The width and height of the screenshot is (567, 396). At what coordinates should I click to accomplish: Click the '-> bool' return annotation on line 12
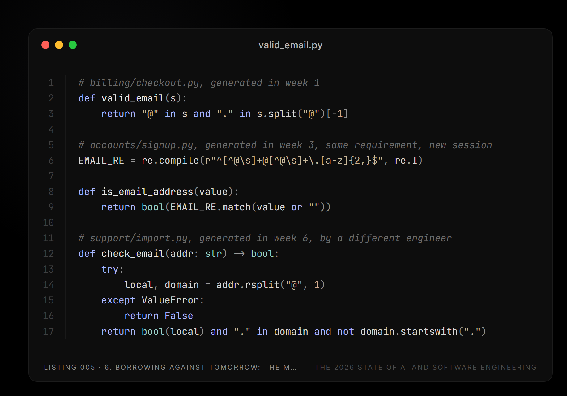[x=254, y=254]
